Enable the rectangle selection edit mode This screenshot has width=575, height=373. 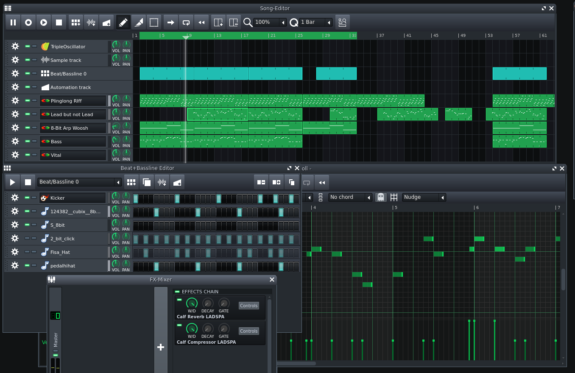click(154, 22)
